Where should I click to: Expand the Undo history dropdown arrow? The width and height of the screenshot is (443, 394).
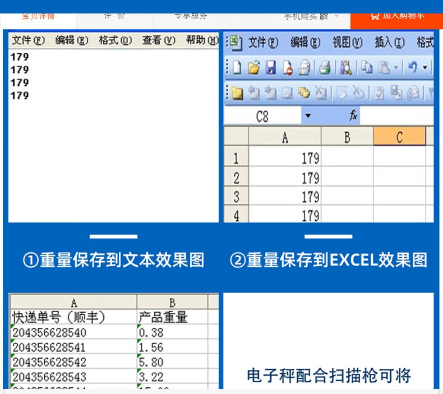tap(425, 68)
